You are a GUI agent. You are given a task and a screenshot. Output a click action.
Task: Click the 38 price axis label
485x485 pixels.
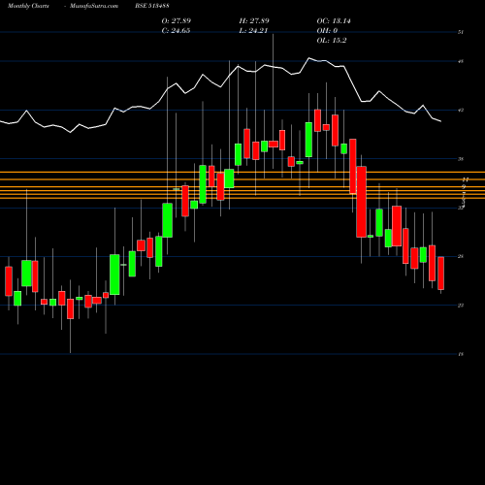pos(461,159)
